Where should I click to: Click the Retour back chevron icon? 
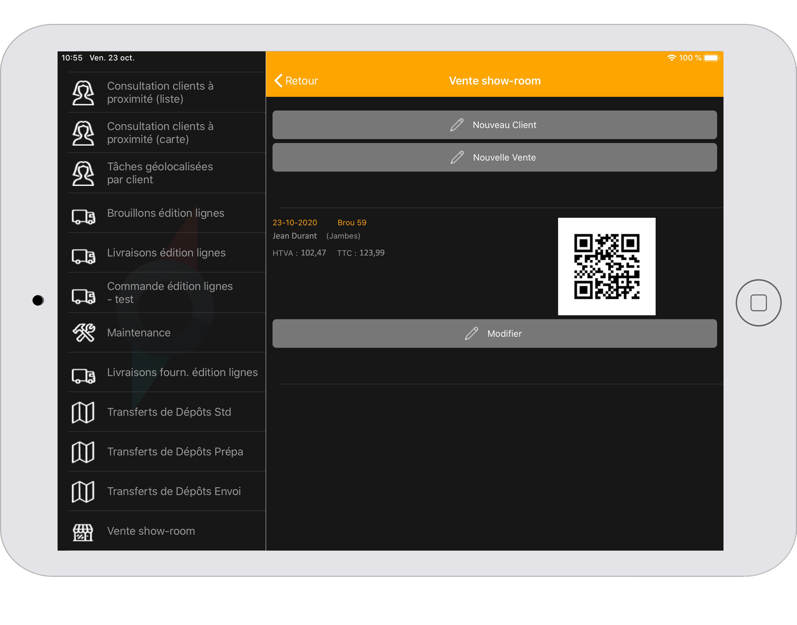(x=279, y=81)
